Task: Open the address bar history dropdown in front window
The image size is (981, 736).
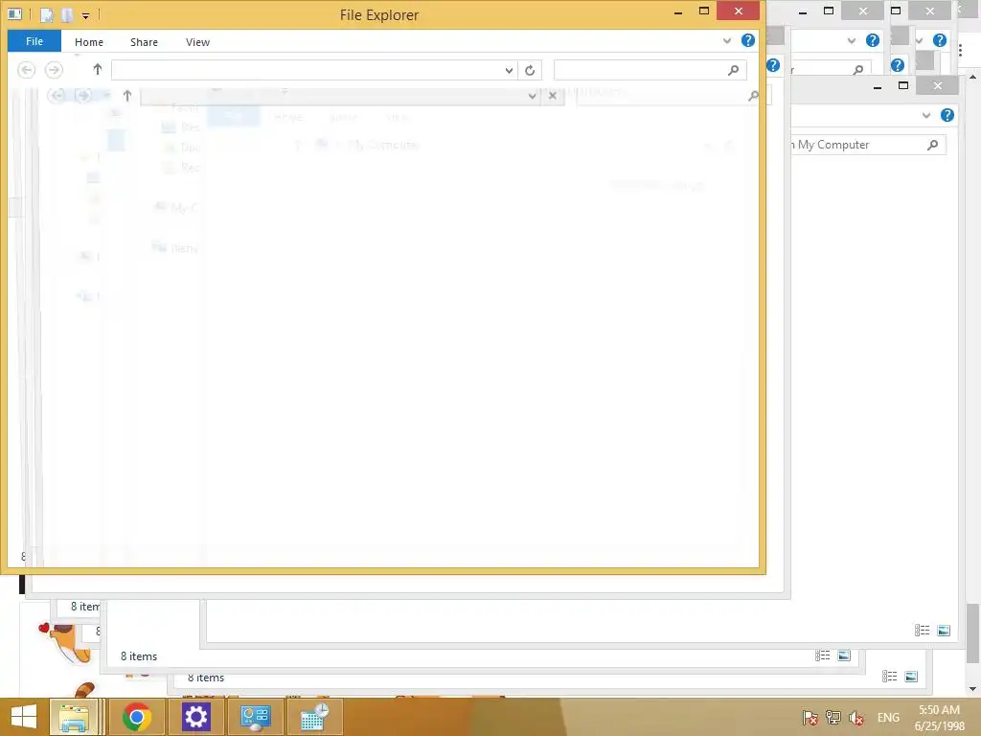Action: click(x=510, y=70)
